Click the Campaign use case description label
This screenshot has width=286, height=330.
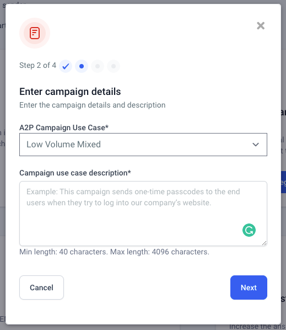coord(75,173)
